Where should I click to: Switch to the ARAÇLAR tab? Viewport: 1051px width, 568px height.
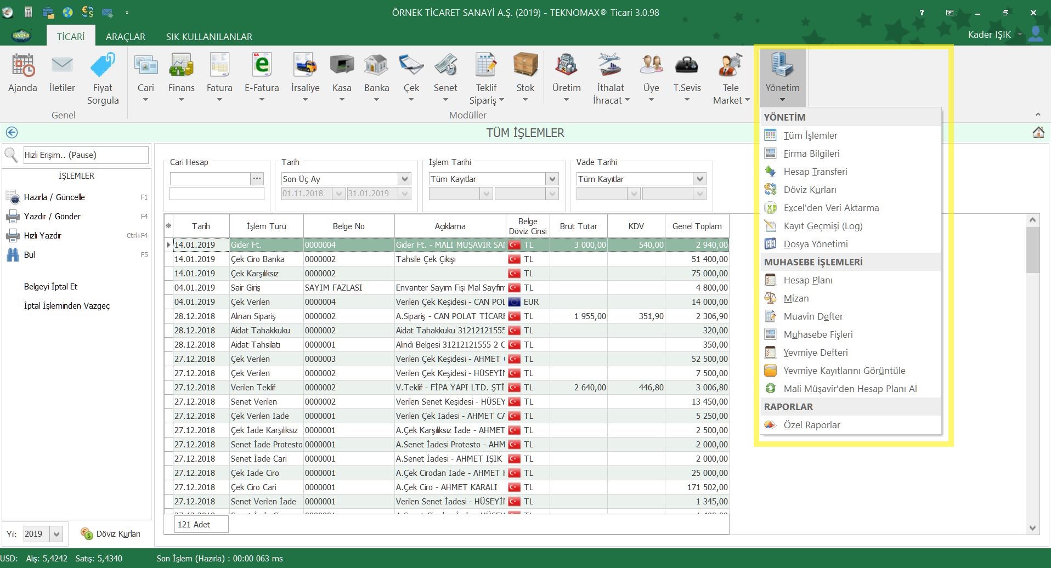(x=125, y=37)
